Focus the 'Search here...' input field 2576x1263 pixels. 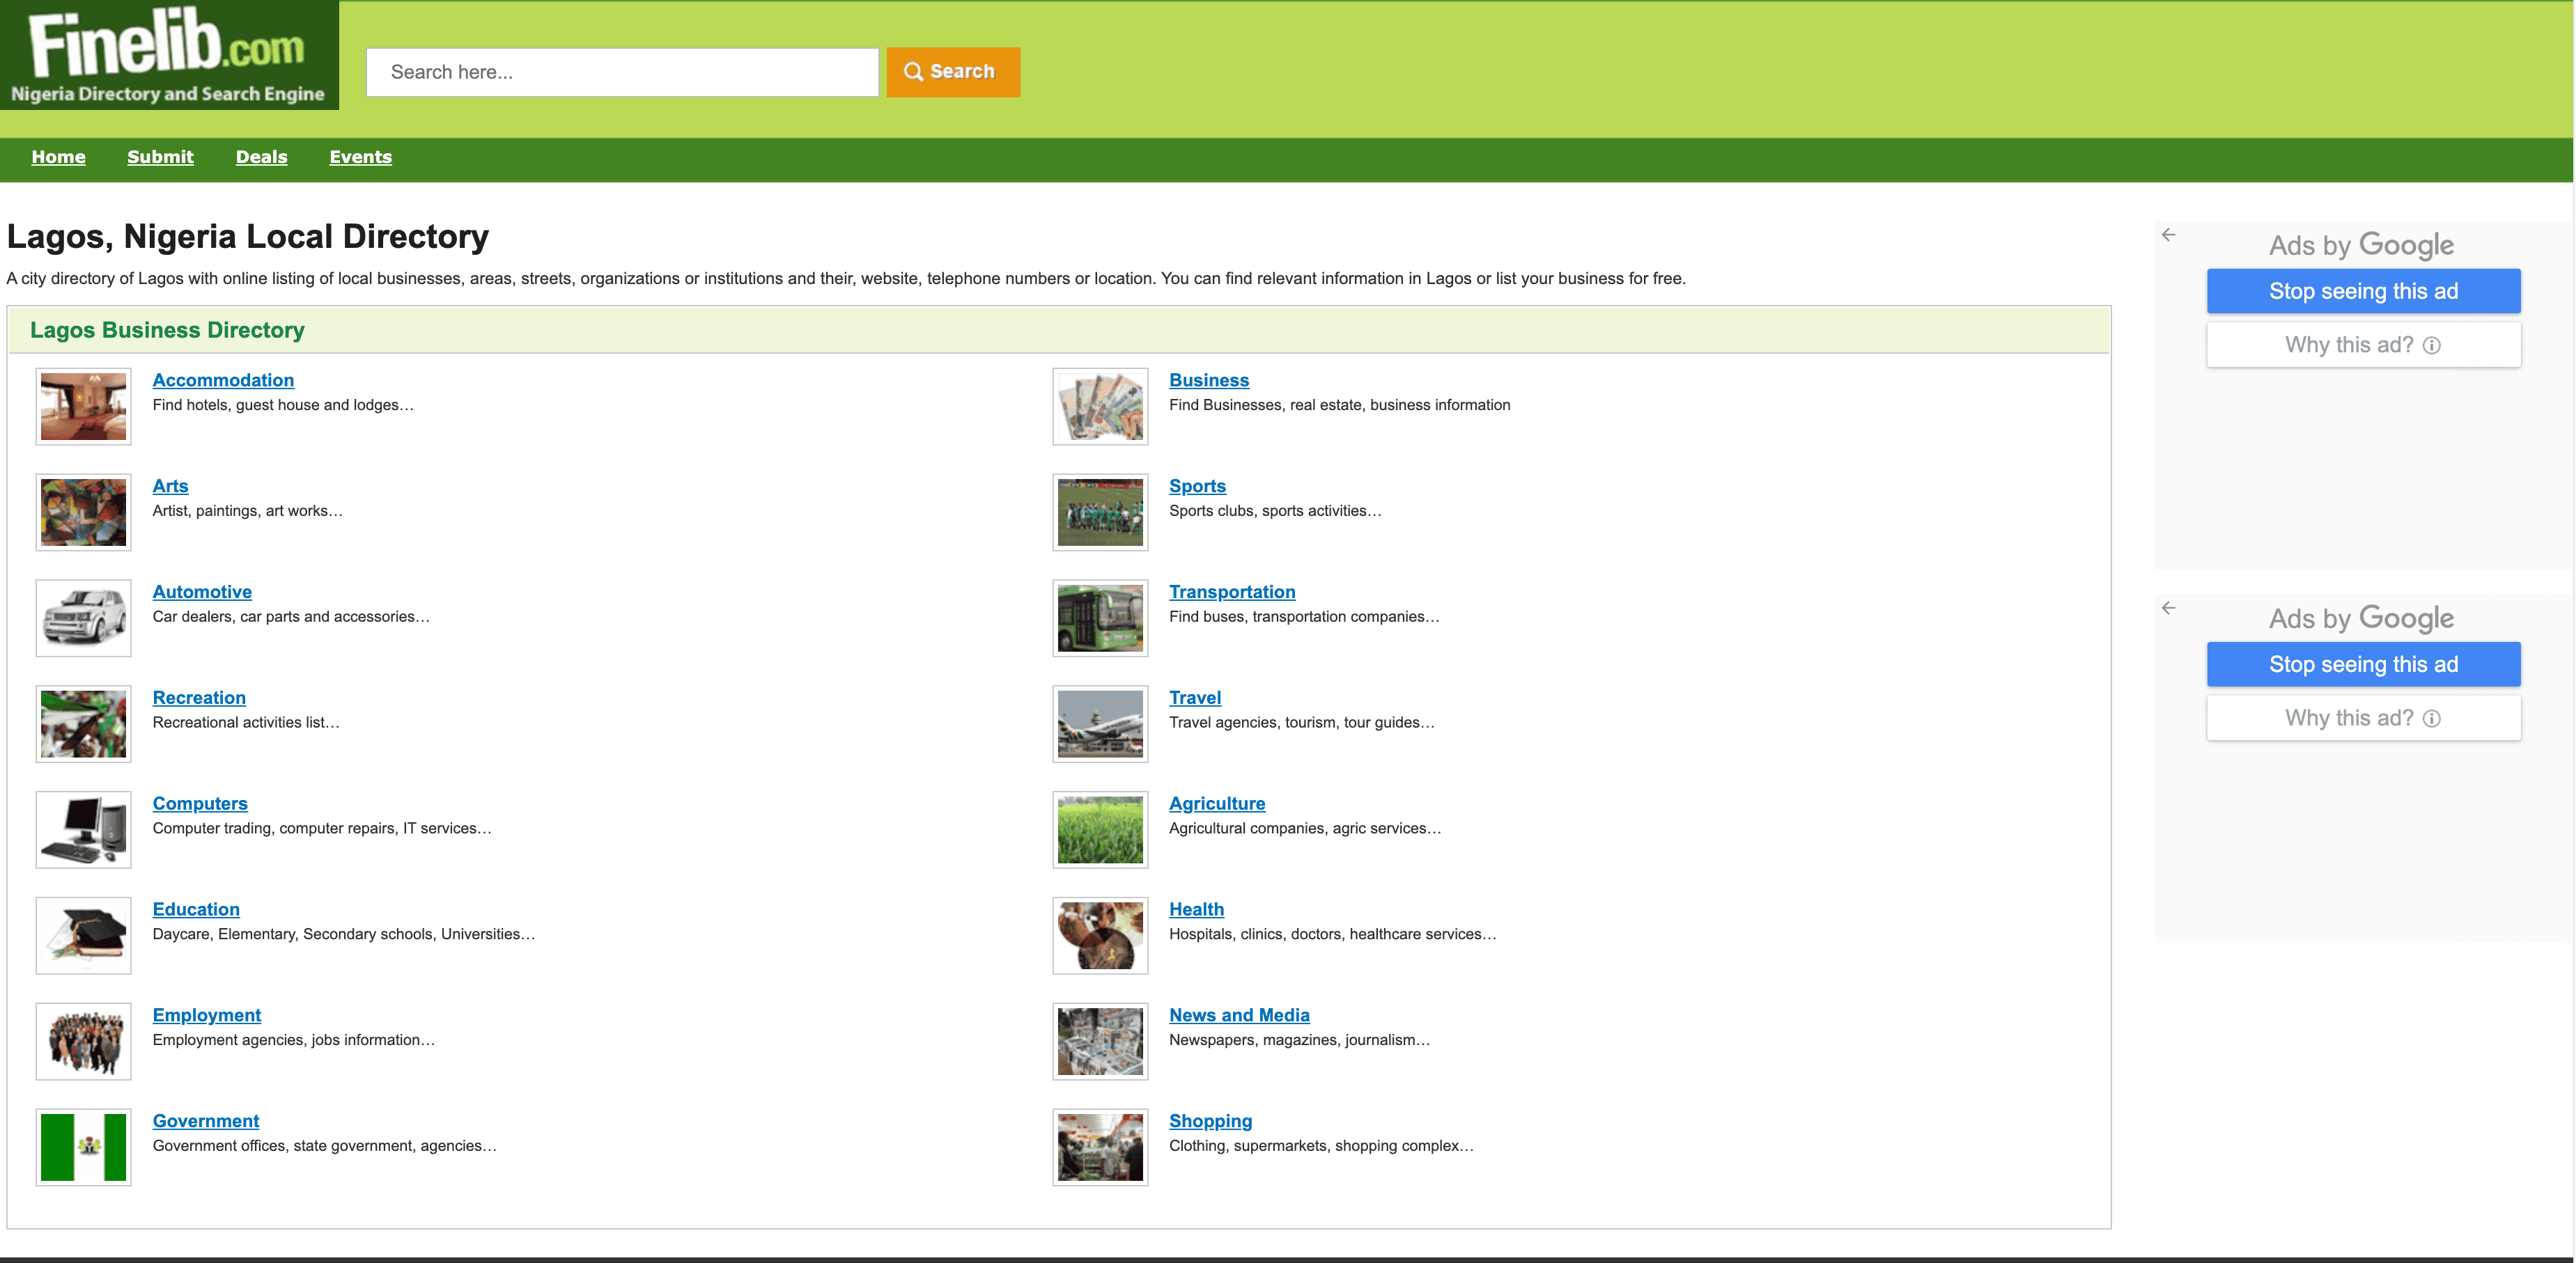(622, 72)
